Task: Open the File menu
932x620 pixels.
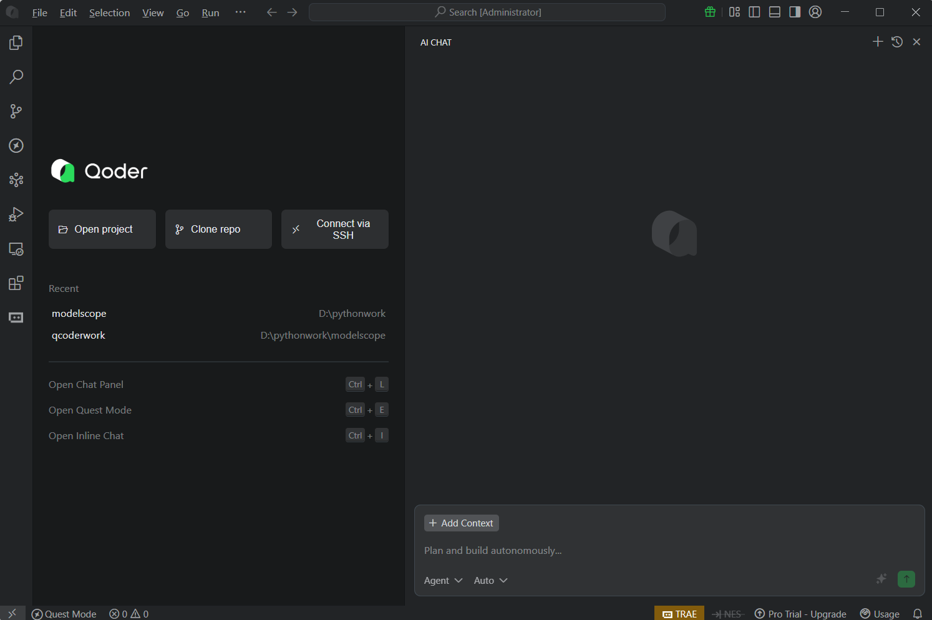Action: pyautogui.click(x=40, y=12)
